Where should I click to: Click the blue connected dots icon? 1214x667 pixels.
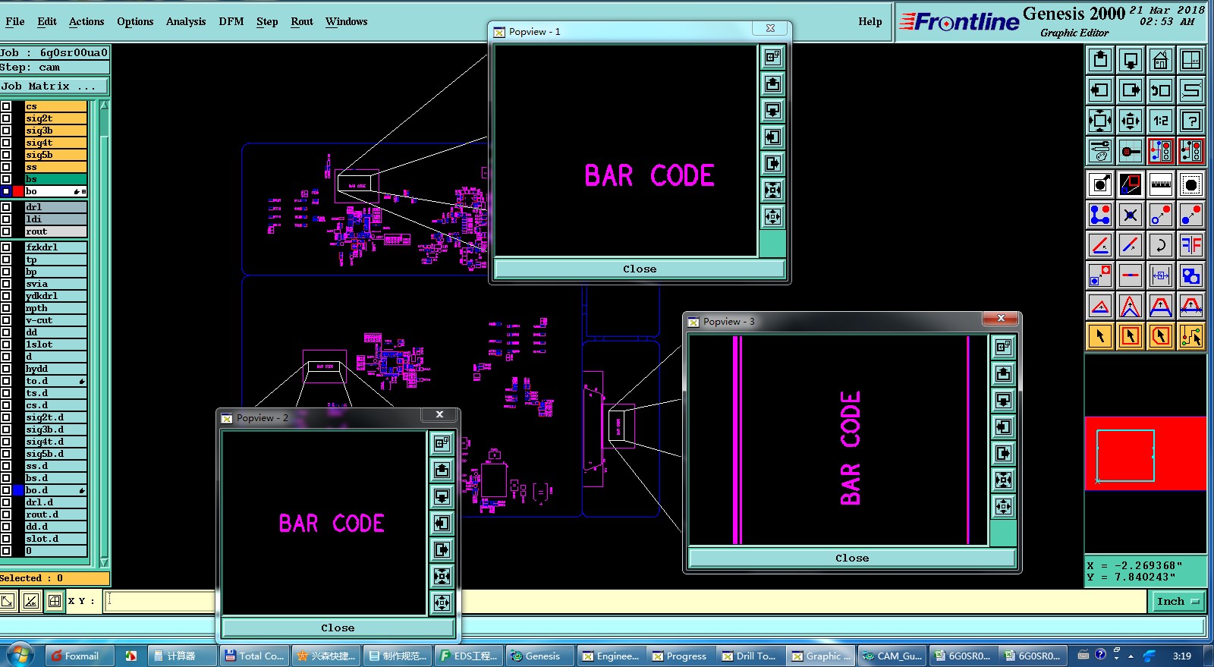(x=1100, y=215)
